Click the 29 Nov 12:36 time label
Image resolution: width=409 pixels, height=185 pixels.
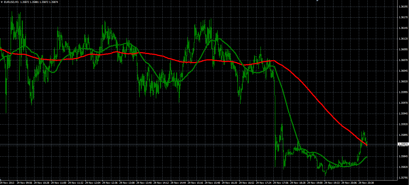pyautogui.click(x=110, y=183)
